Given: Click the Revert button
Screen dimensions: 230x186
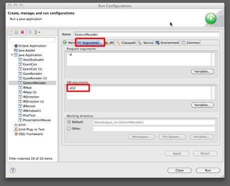Looking at the screenshot, I should pyautogui.click(x=205, y=153).
